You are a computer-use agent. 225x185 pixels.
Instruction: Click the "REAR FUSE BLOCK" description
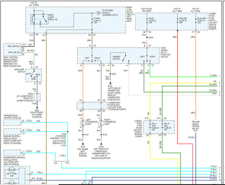[x=130, y=14]
